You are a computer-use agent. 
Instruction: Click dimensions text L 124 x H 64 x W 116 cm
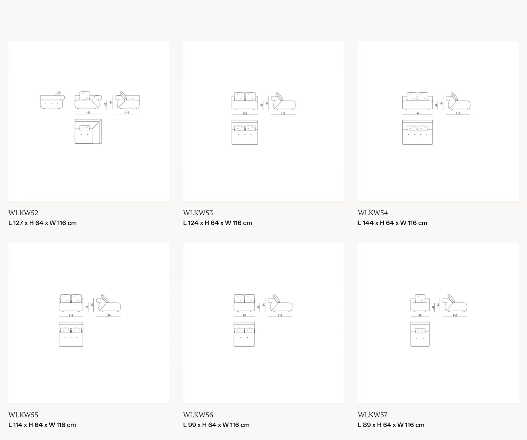click(218, 223)
